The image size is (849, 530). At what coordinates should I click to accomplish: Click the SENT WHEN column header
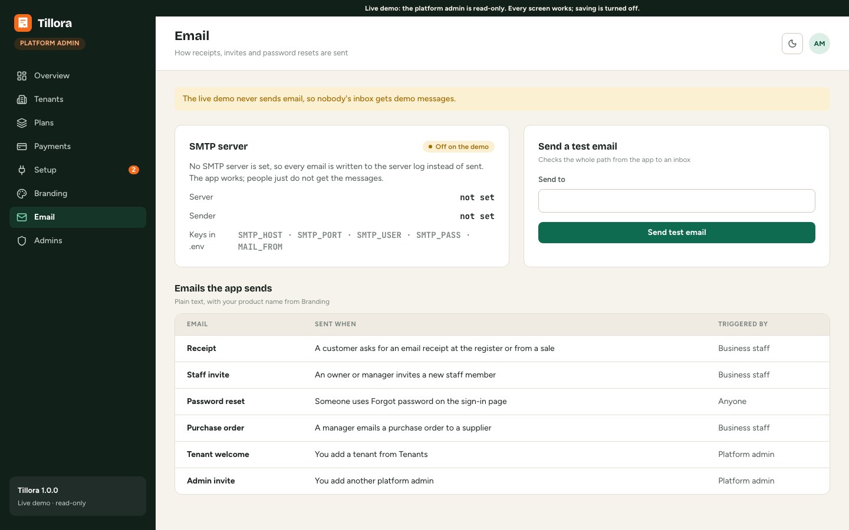[335, 324]
